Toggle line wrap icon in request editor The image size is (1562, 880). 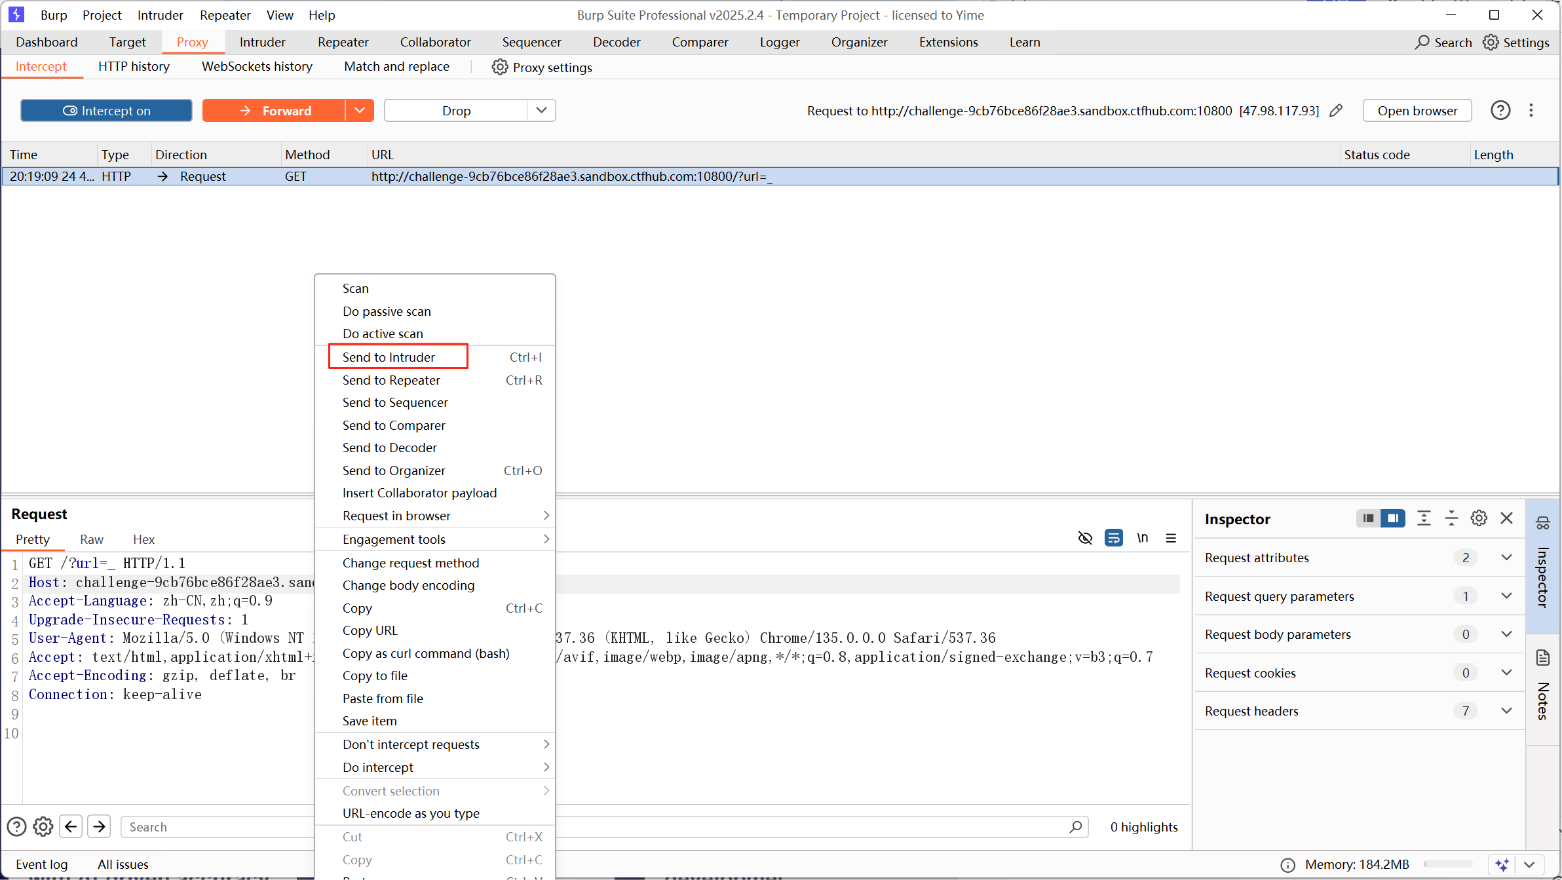(1113, 538)
